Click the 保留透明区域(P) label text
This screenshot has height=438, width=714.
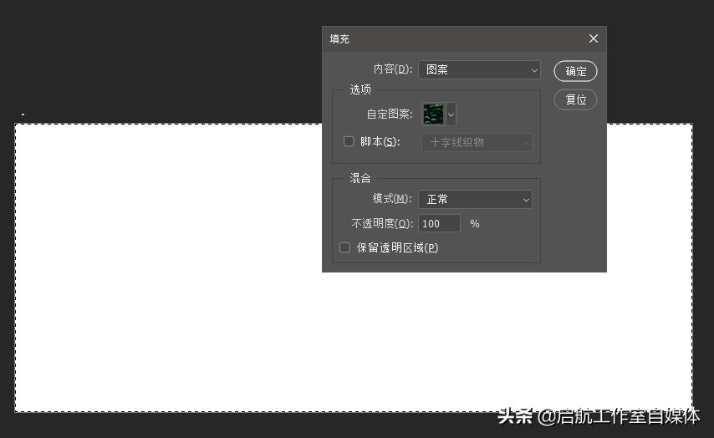click(x=397, y=247)
